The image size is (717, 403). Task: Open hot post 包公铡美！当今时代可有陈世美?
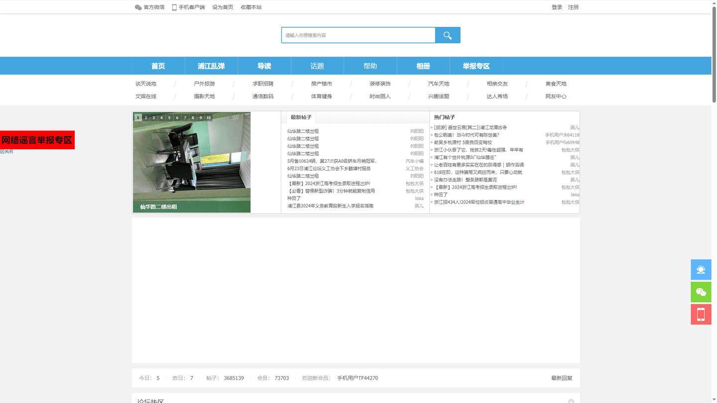(x=467, y=135)
